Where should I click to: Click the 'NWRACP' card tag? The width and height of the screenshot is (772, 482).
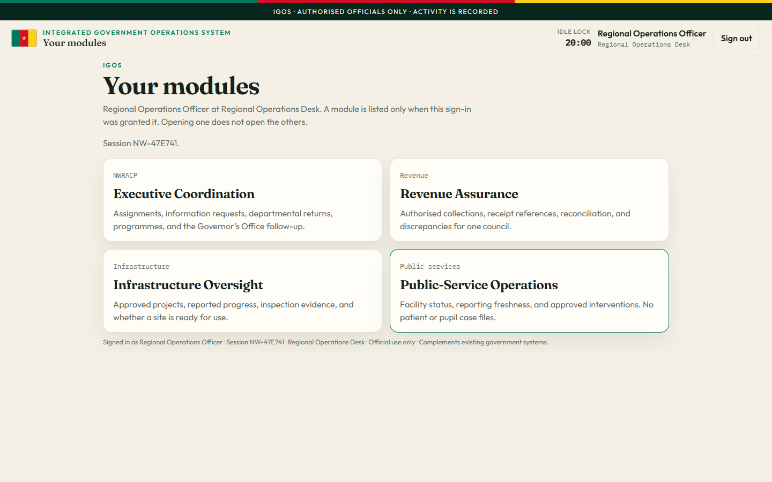point(125,176)
